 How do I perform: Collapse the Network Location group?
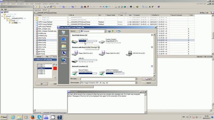point(152,66)
